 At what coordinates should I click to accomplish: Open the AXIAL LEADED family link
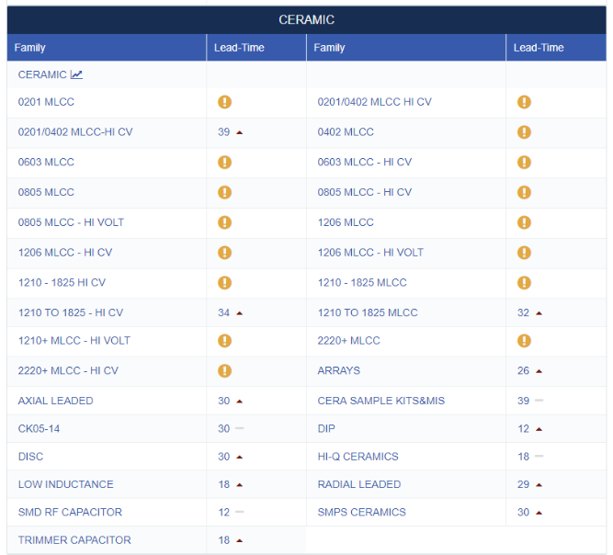tap(55, 401)
